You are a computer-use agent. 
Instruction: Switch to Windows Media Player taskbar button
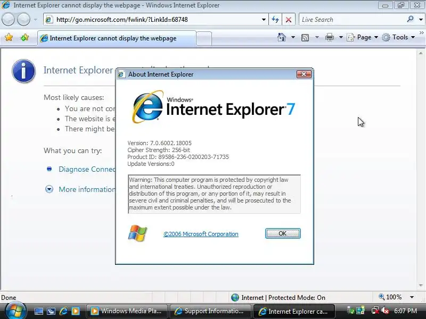pos(127,311)
